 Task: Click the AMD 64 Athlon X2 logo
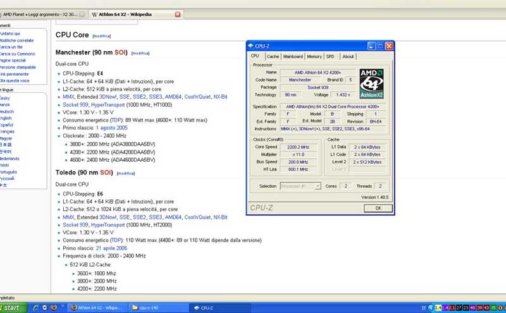(372, 83)
